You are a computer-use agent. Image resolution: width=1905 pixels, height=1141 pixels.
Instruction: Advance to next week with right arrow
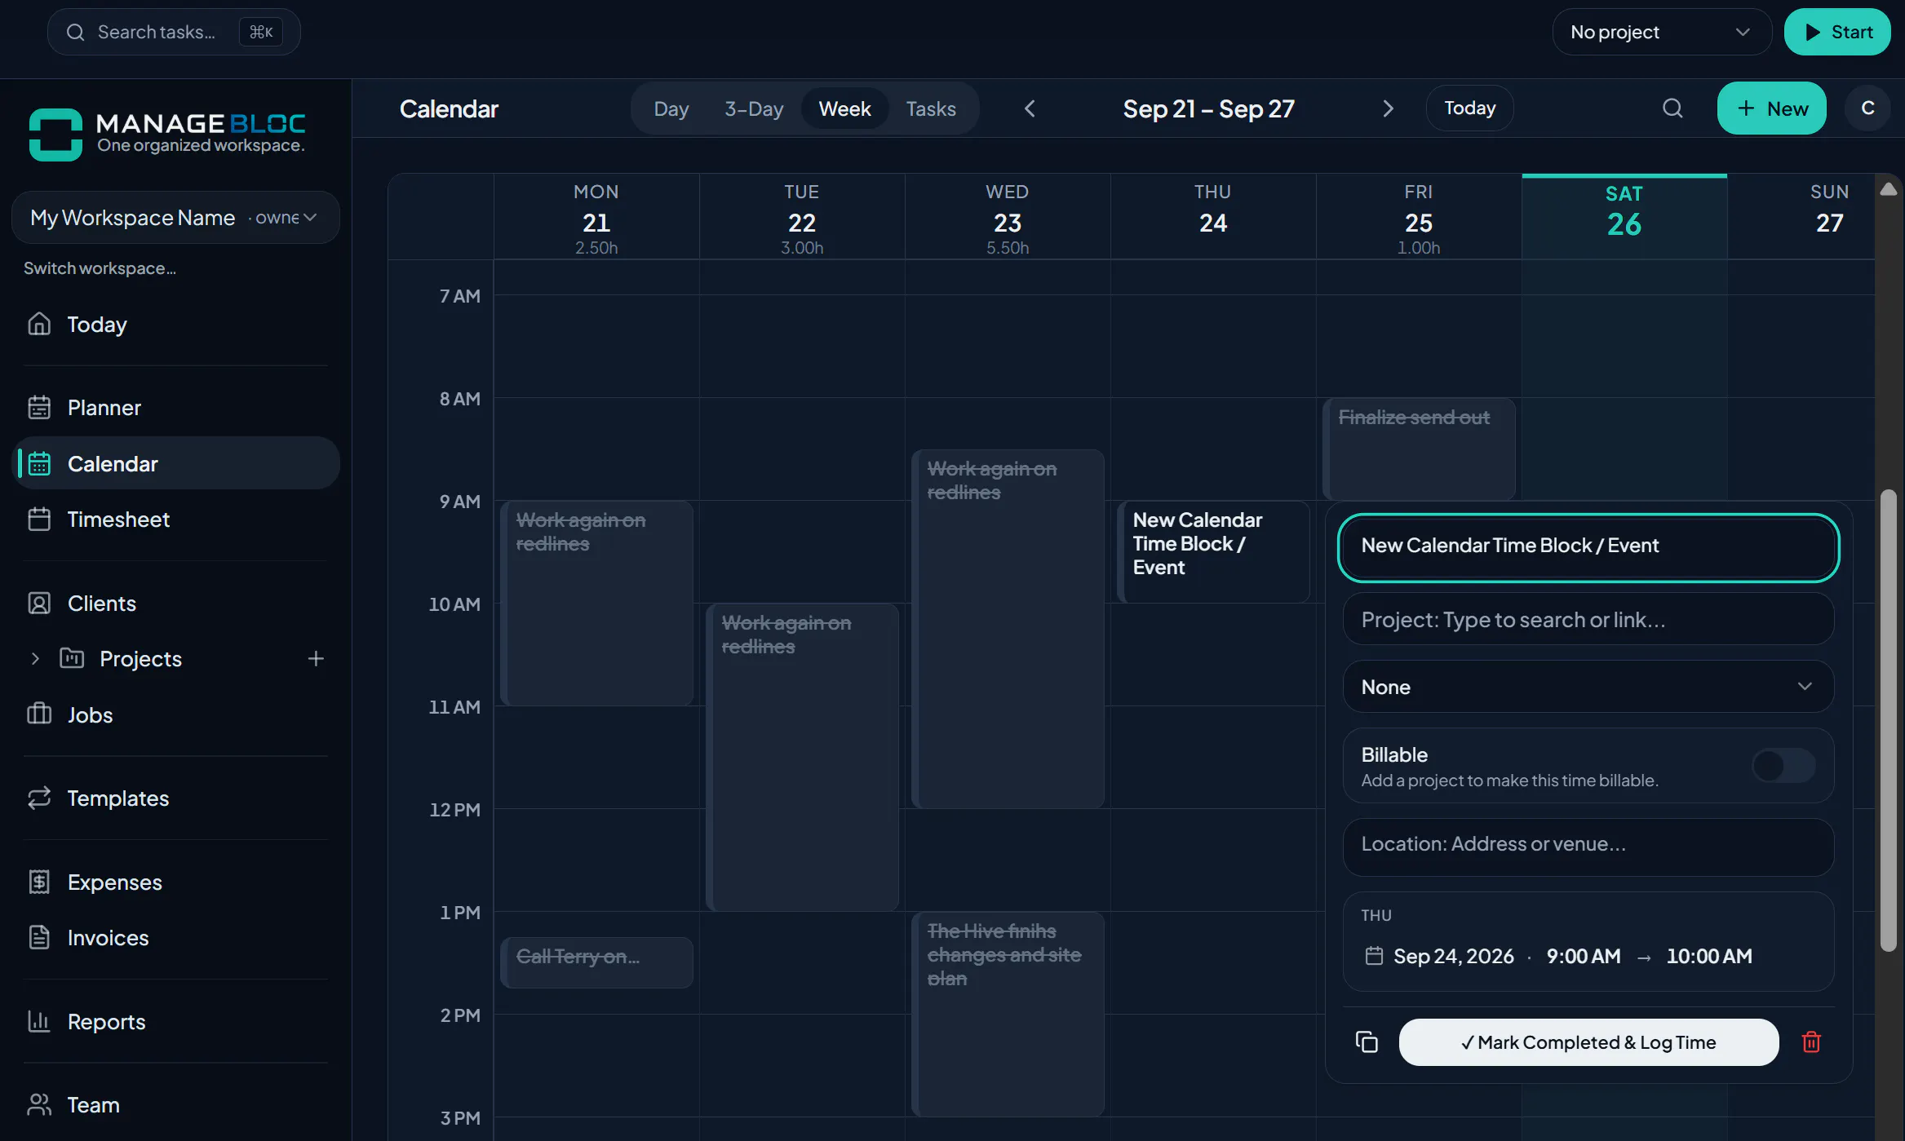(x=1388, y=108)
